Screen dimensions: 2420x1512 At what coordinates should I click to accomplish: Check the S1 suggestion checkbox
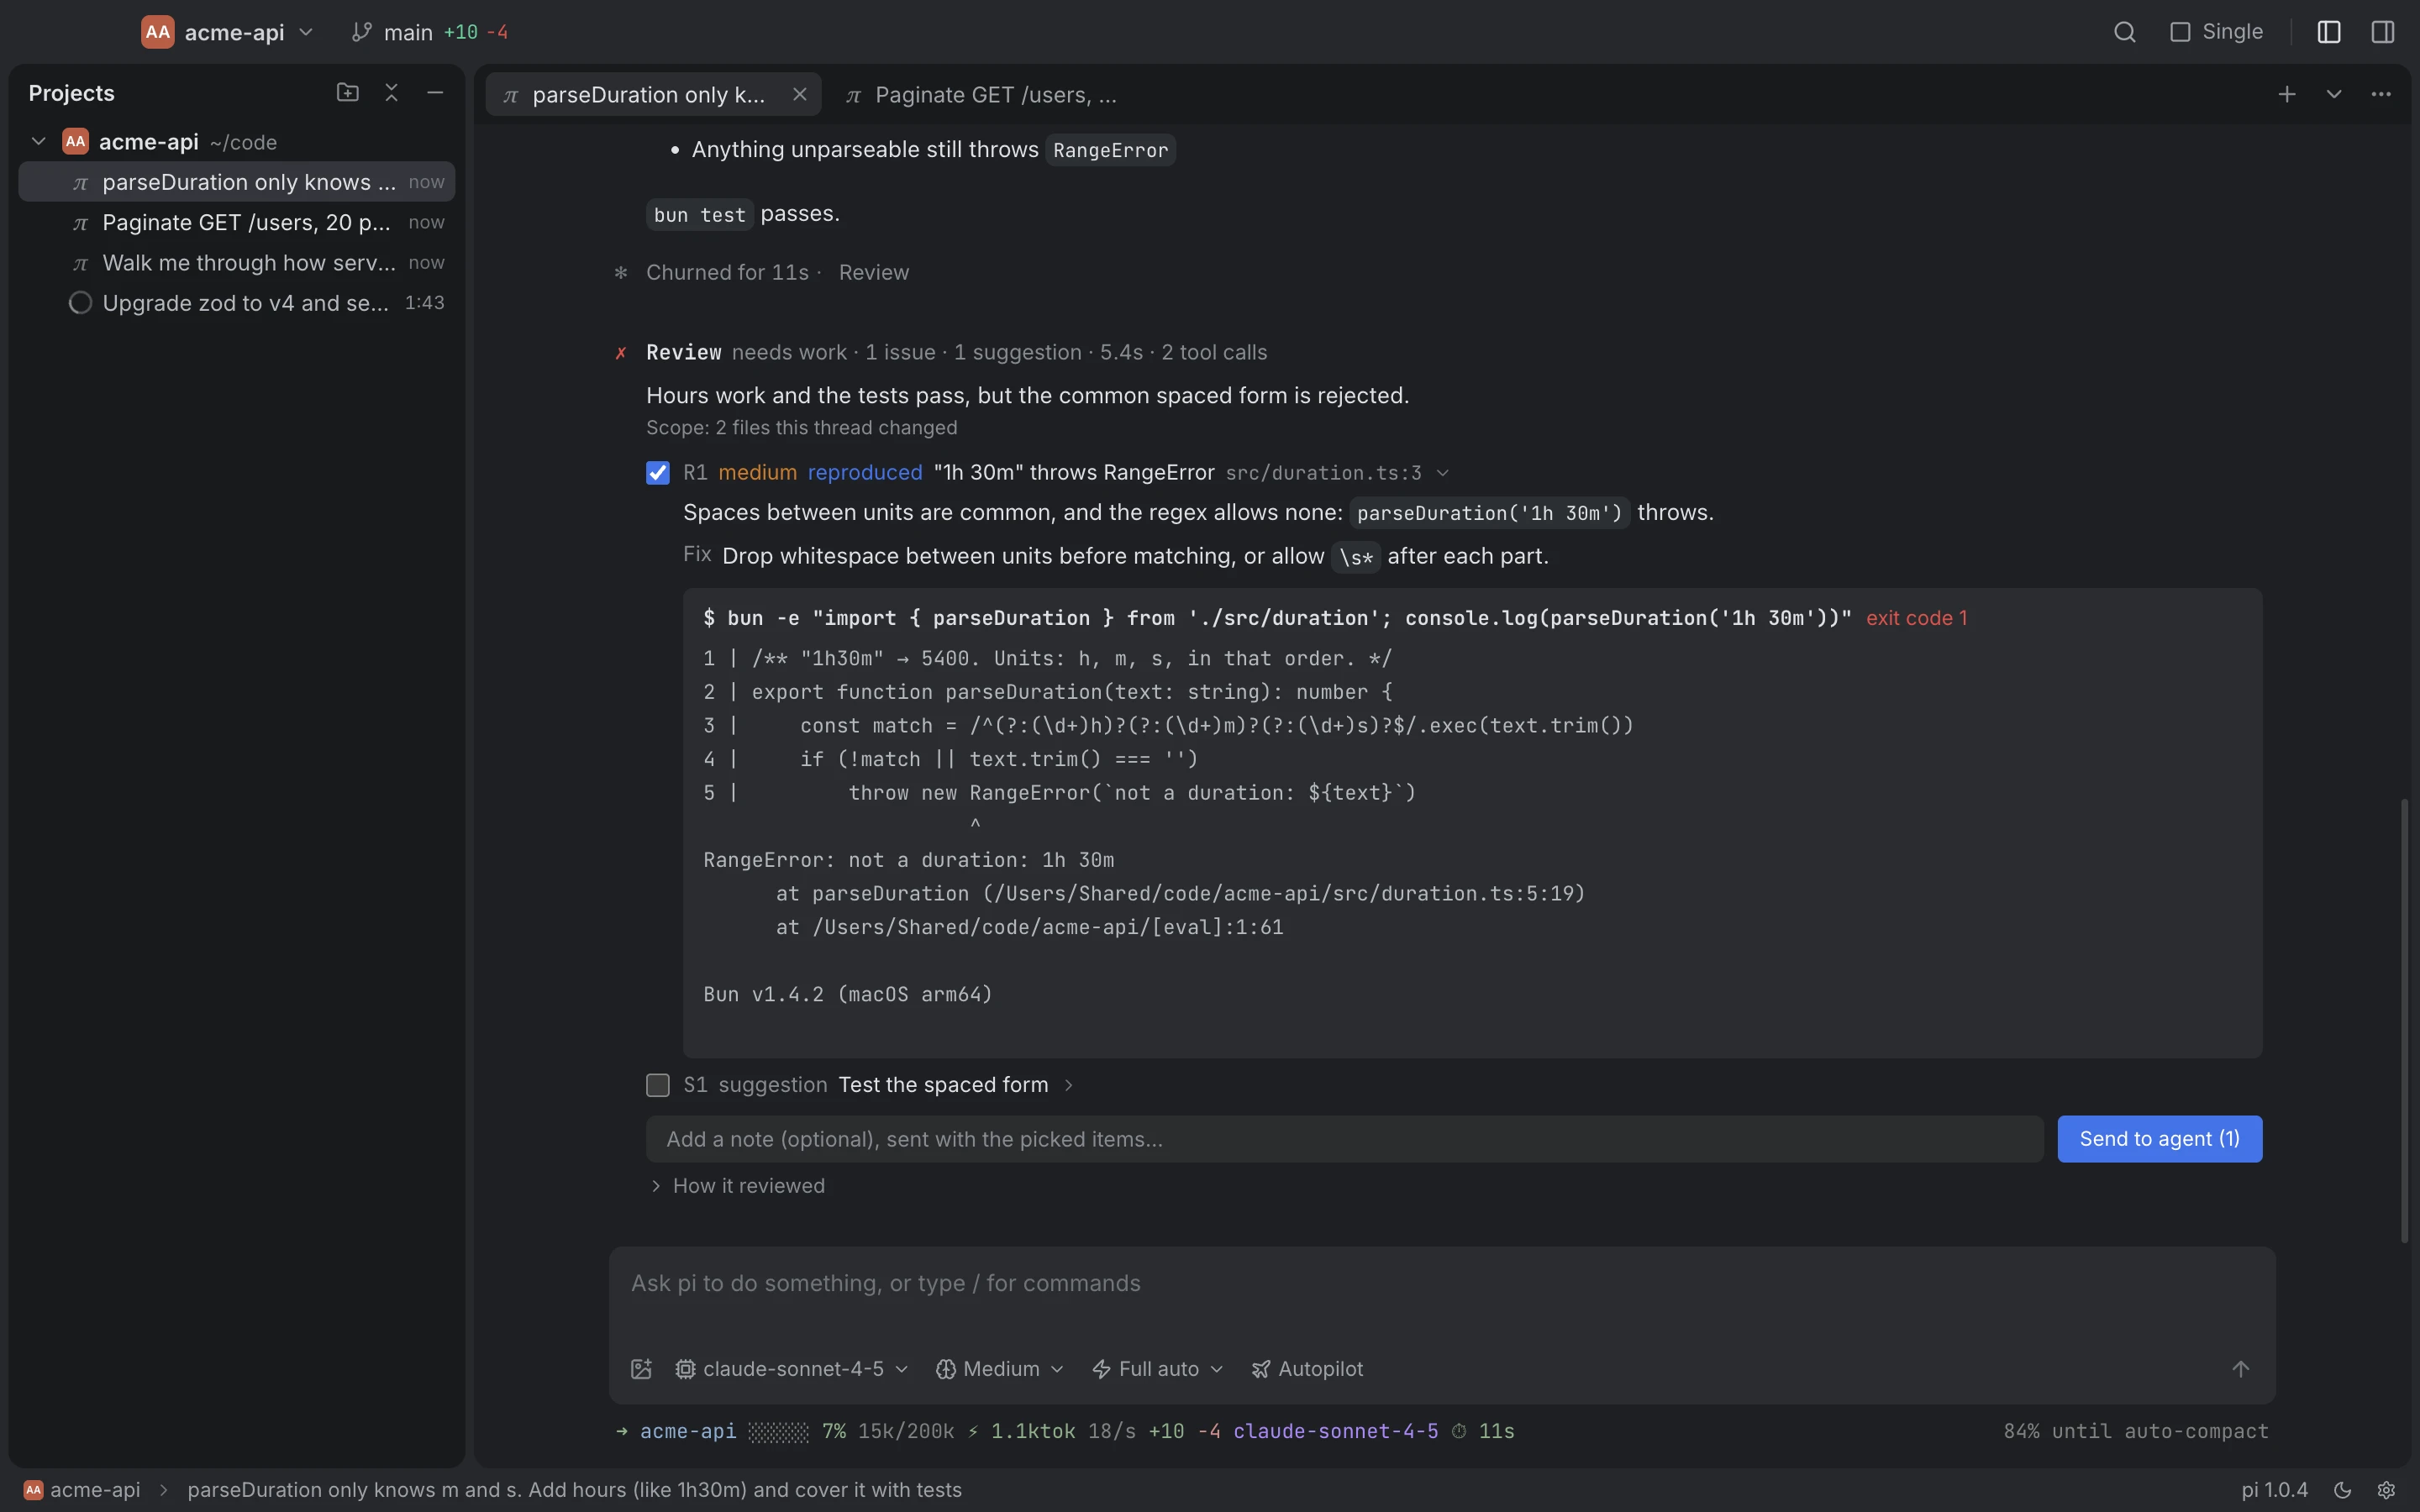coord(657,1085)
